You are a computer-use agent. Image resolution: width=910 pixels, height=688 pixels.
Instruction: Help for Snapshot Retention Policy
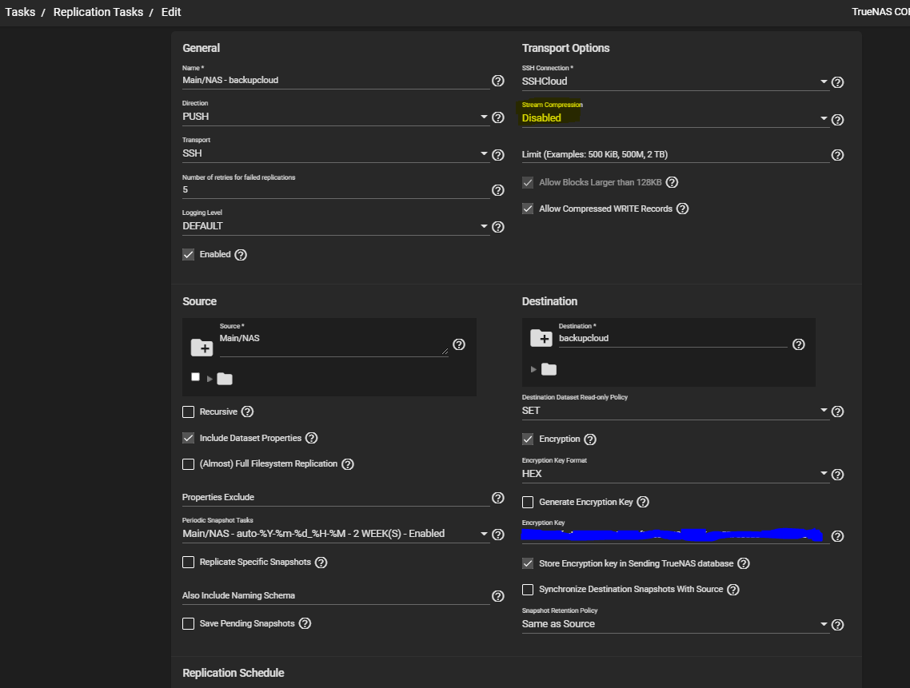click(x=837, y=625)
